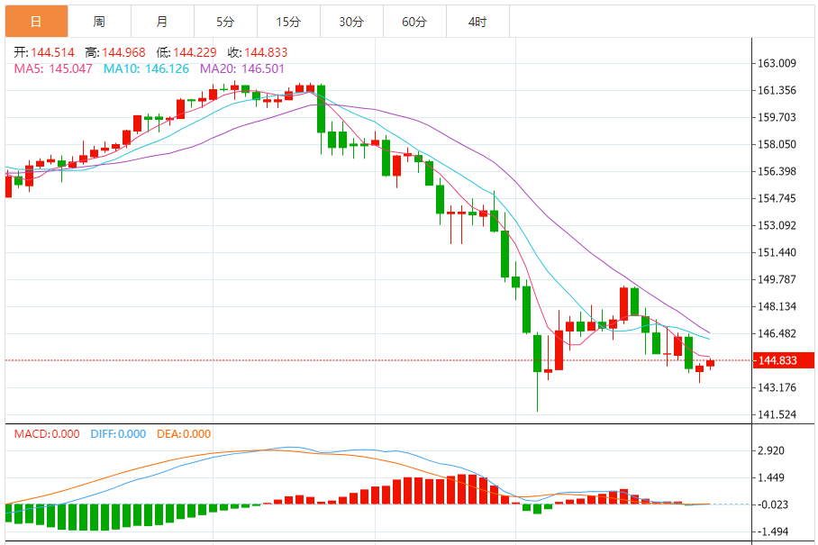Click the MACD:0.000 label
Screen dimensions: 818x545
click(x=47, y=434)
